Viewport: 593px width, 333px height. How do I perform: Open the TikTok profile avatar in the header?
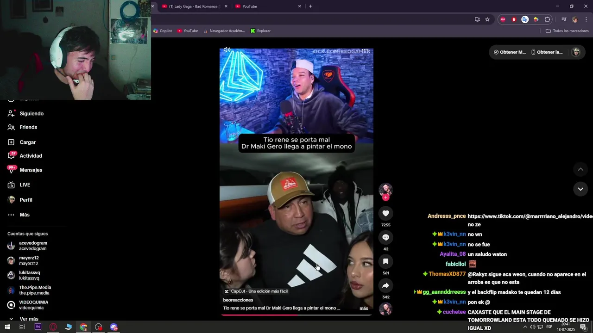tap(576, 52)
